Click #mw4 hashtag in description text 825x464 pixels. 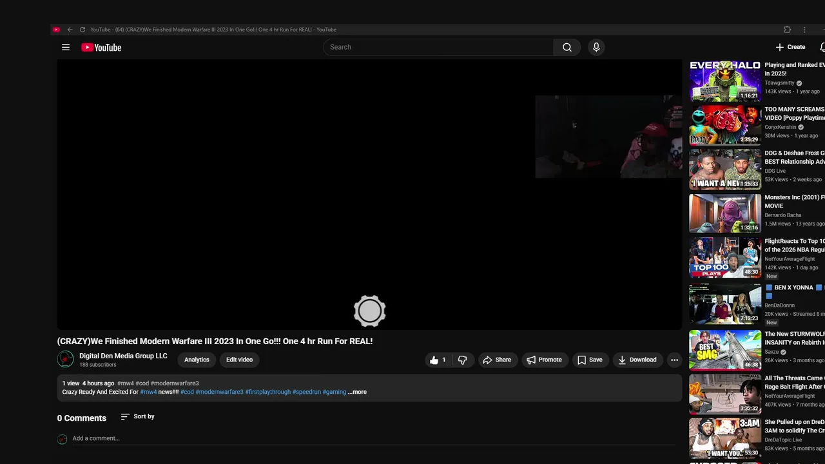(x=148, y=392)
